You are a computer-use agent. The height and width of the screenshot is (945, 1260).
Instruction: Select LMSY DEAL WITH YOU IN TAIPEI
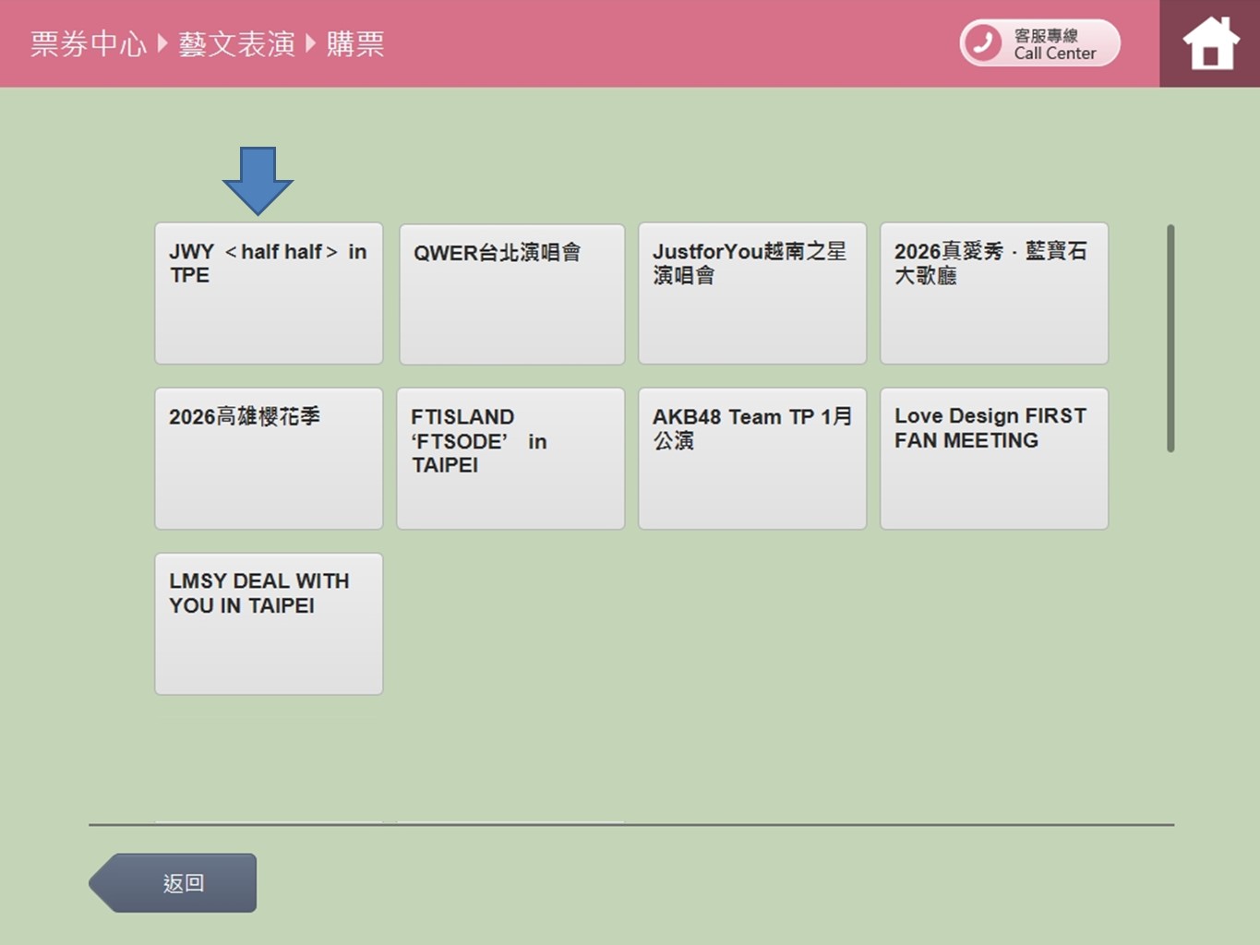pos(269,624)
